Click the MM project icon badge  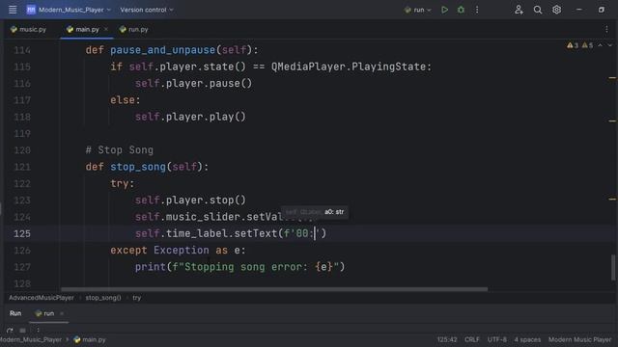coord(31,10)
